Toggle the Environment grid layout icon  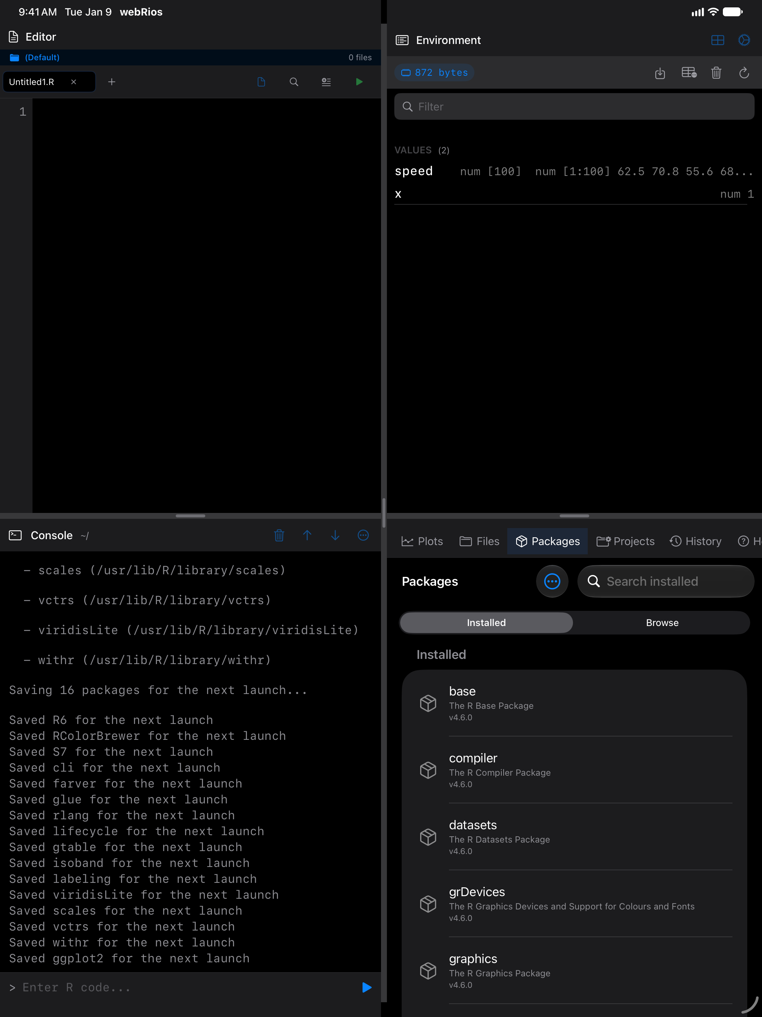coord(717,40)
